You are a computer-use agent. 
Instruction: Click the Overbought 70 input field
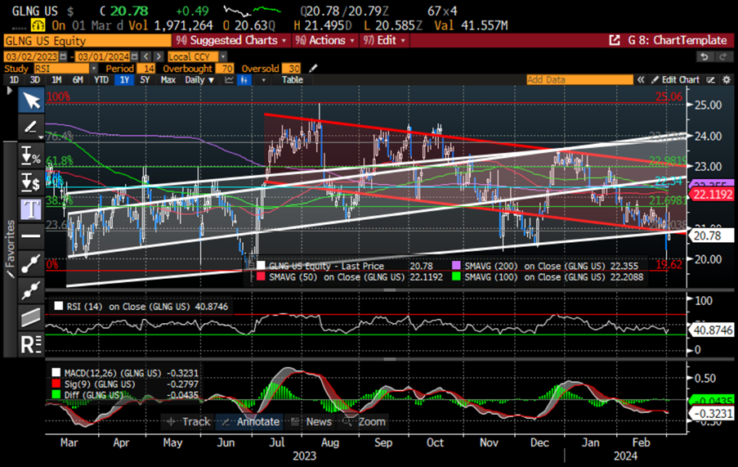[225, 69]
